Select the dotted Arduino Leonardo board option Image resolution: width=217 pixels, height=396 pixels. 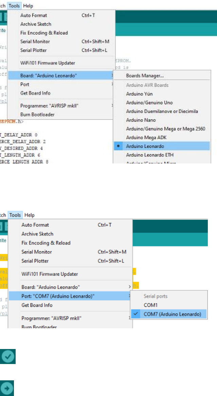point(162,146)
